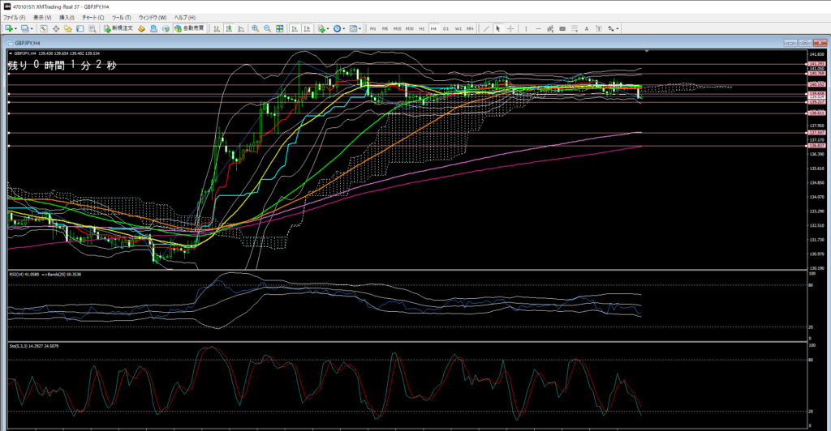Restore the GBPJPY,H4 chart window

click(805, 43)
